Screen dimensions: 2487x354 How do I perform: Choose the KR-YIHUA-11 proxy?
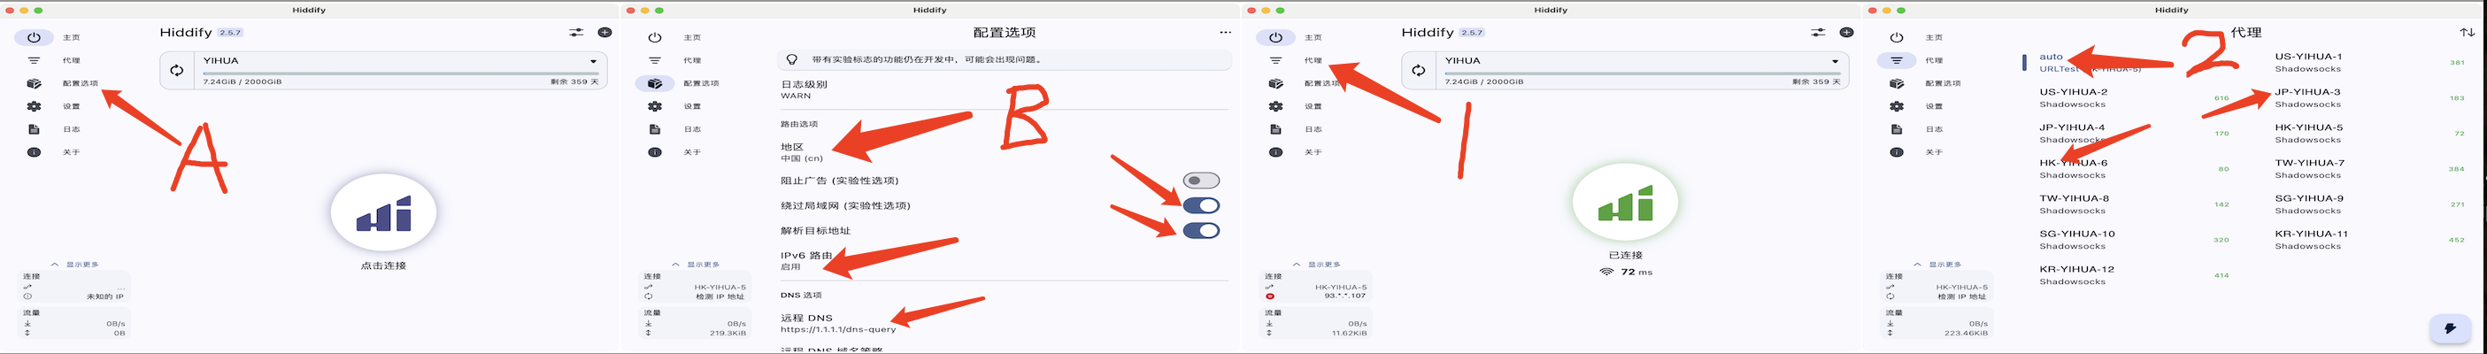point(2369,239)
